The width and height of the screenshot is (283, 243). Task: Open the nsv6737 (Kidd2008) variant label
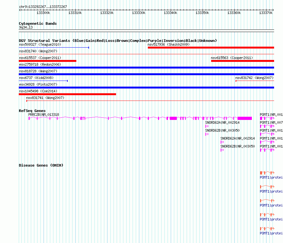36,78
